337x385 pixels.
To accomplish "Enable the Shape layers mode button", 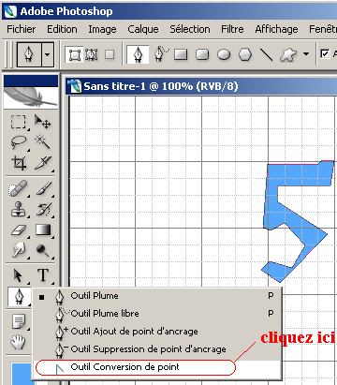I will click(75, 54).
